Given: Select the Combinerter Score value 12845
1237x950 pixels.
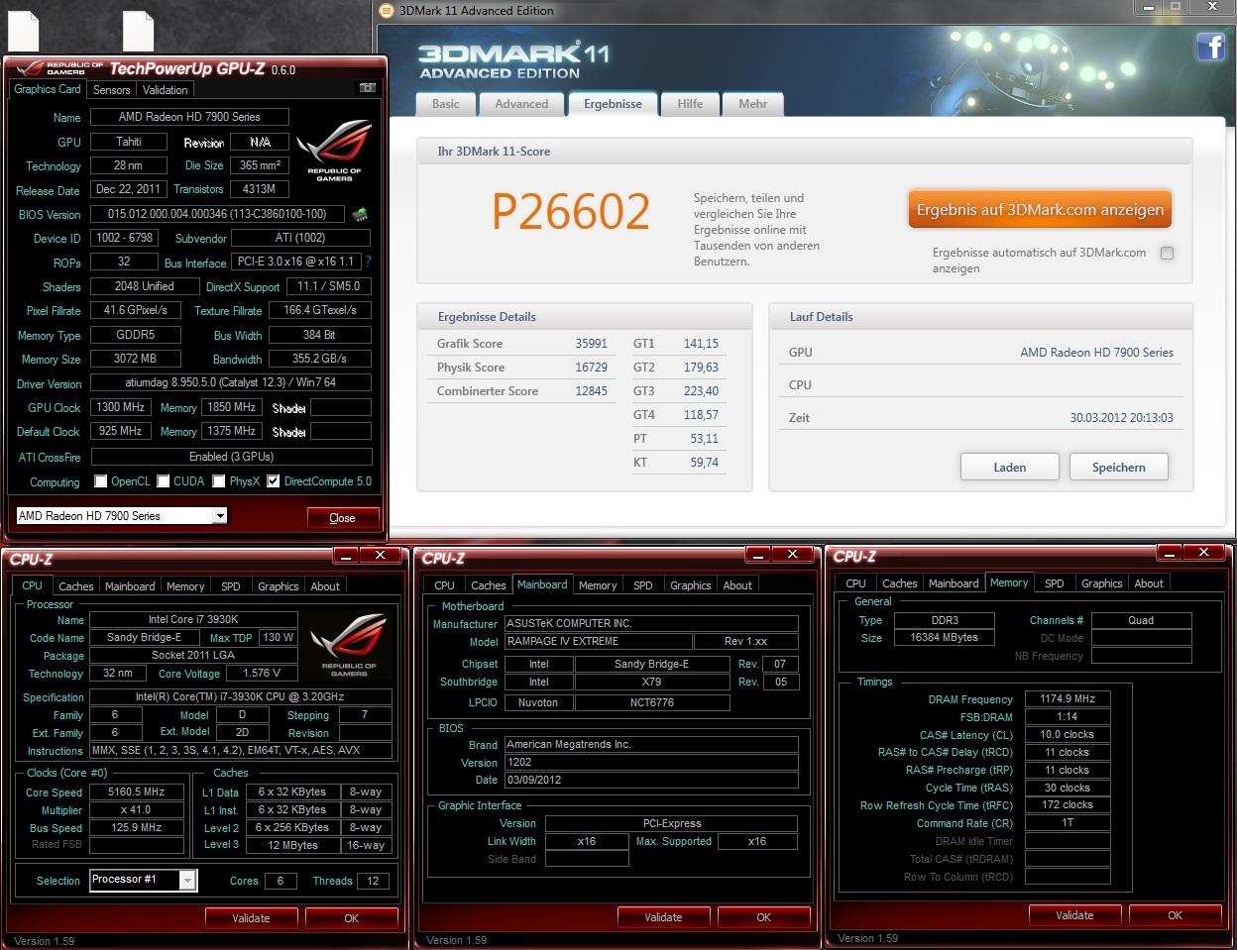Looking at the screenshot, I should 591,391.
